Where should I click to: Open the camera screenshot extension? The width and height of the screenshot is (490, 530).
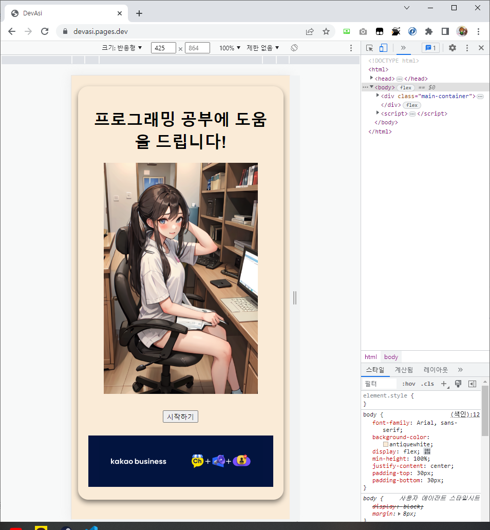(363, 31)
